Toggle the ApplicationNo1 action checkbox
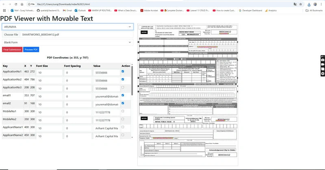The image size is (325, 170). pos(123,71)
